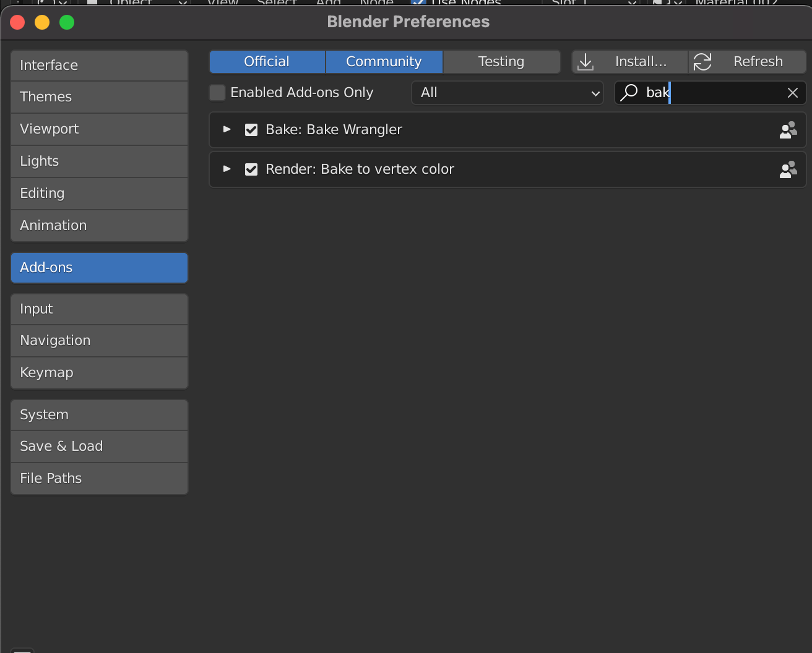Open the All category dropdown
The height and width of the screenshot is (653, 812).
point(507,93)
